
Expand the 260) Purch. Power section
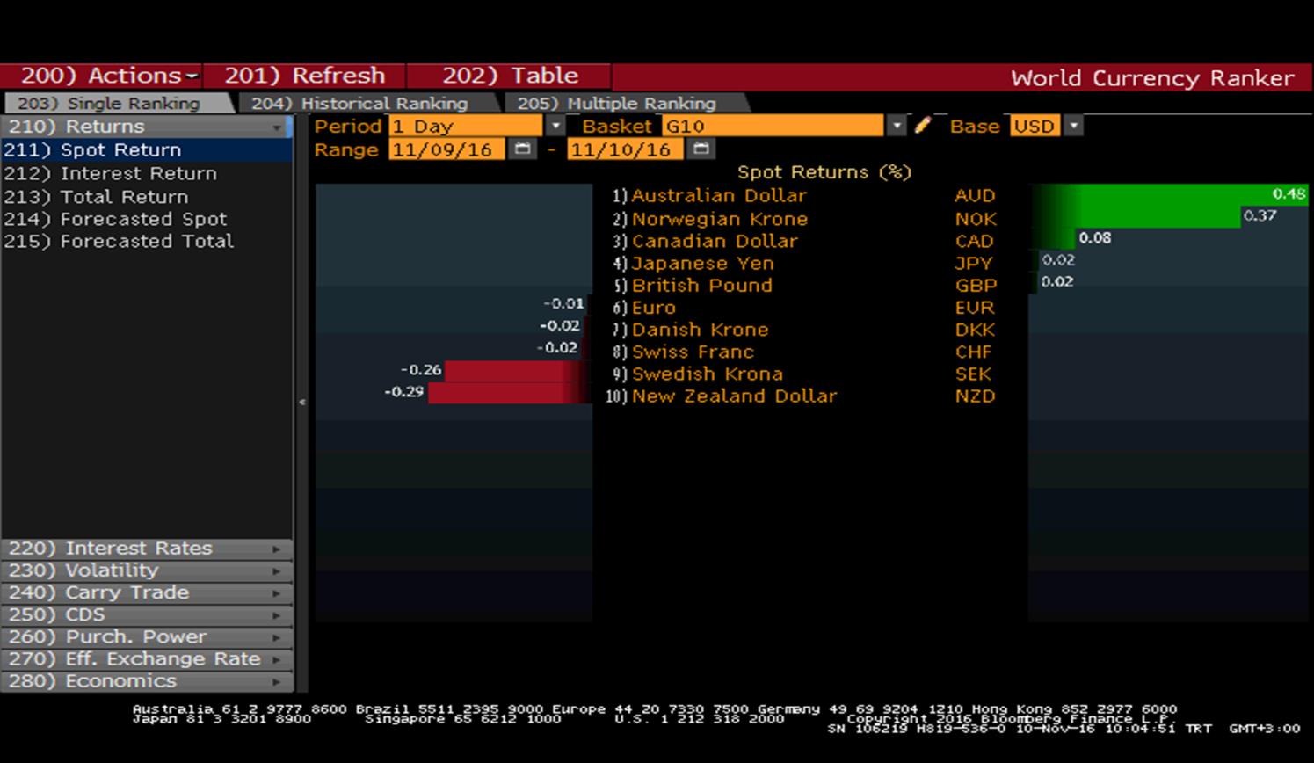[146, 637]
